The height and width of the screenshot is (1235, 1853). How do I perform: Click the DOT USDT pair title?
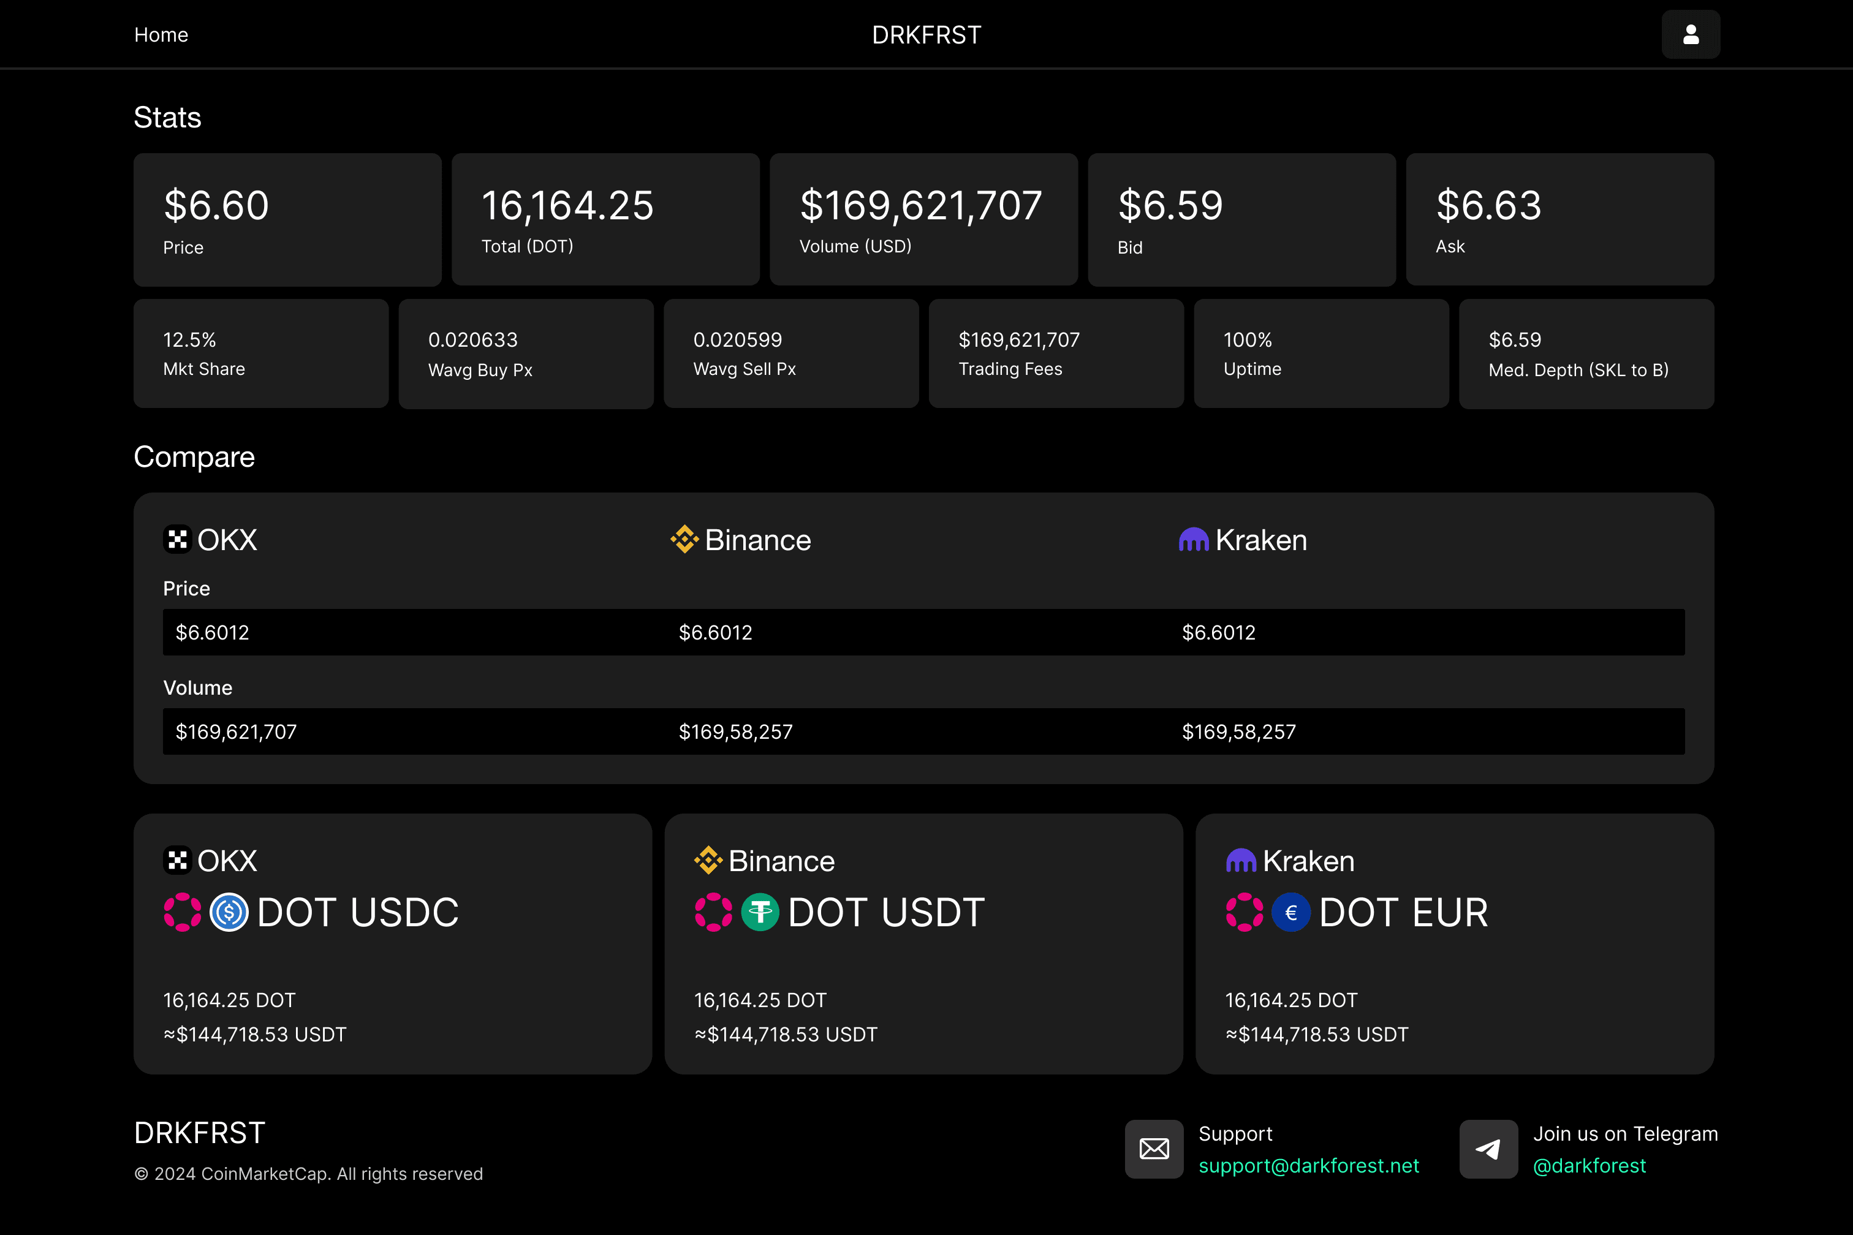point(886,912)
